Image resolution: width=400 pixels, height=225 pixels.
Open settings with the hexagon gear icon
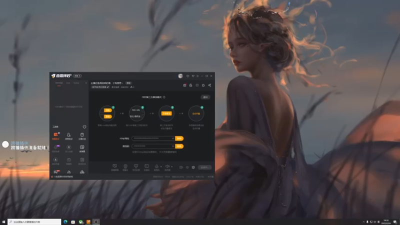pos(193,167)
